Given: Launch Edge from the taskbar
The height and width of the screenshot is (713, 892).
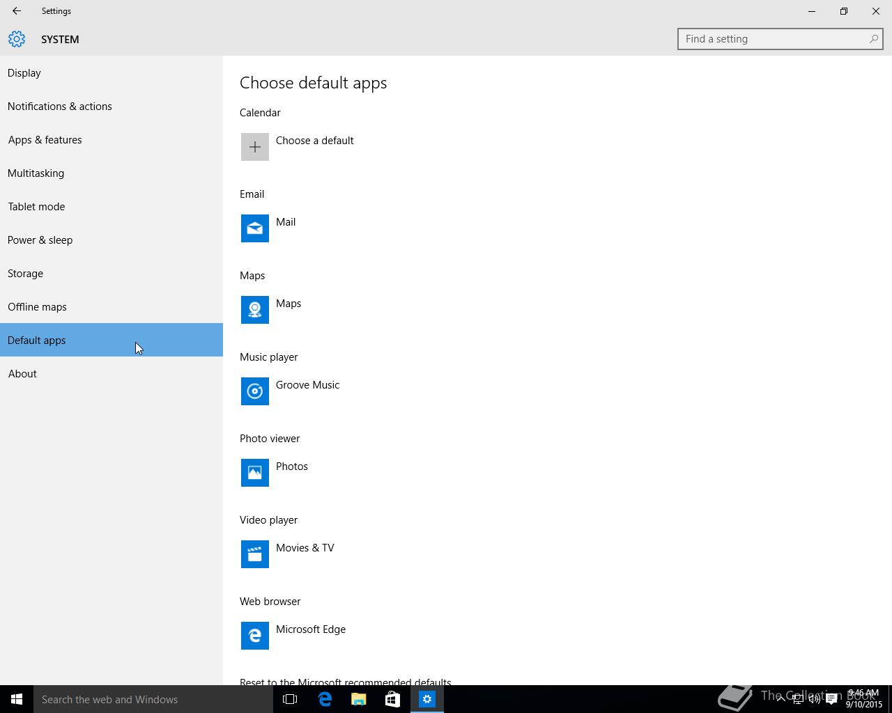Looking at the screenshot, I should click(325, 699).
